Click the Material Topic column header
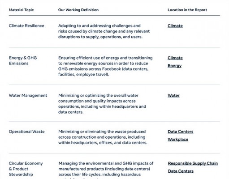Image resolution: width=229 pixels, height=179 pixels. (x=21, y=10)
